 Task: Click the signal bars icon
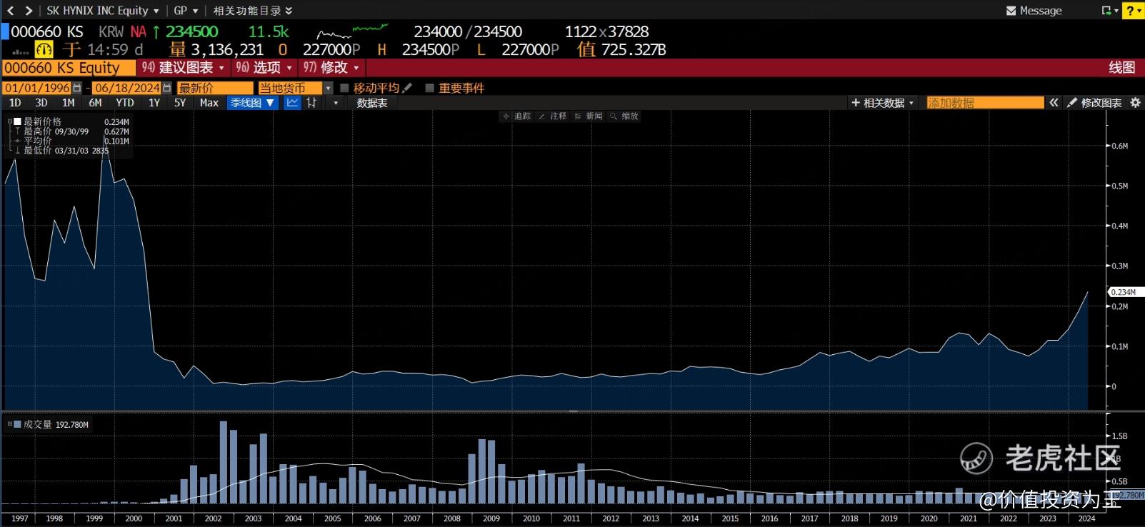[x=21, y=51]
